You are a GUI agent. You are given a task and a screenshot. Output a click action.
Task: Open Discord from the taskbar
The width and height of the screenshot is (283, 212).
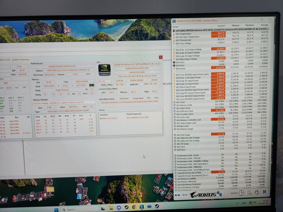coord(119,208)
